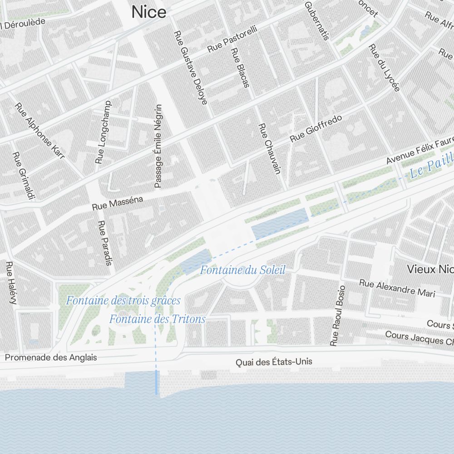Screen dimensions: 454x454
Task: Select the Passage Émile Négrin label
Action: click(x=158, y=146)
